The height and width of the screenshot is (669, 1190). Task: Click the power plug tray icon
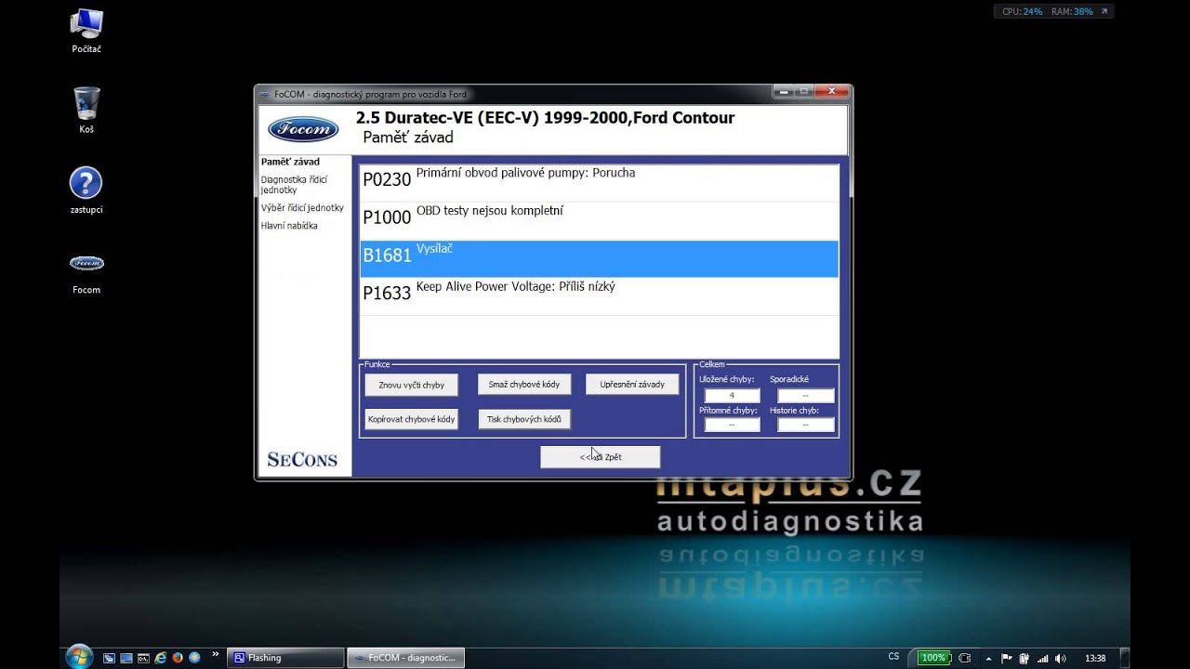pos(964,658)
